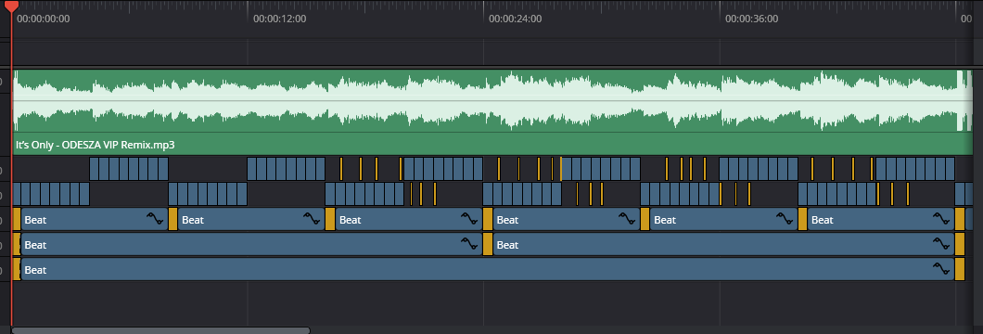Click the 00:00:12:00 timecode on the ruler

coord(280,19)
